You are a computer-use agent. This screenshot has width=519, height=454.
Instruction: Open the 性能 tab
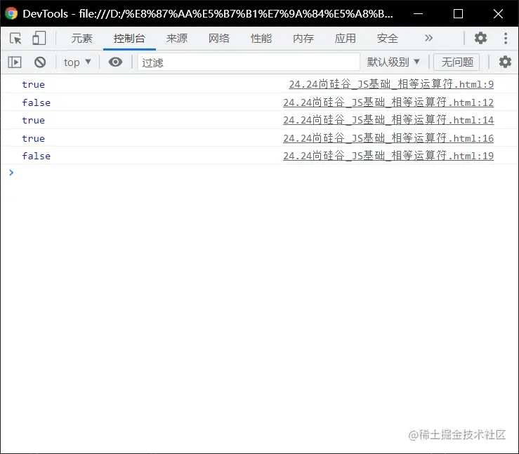click(261, 39)
